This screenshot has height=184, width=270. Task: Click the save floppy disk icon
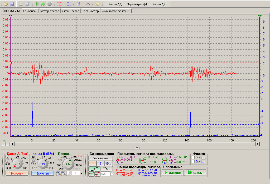12,4
